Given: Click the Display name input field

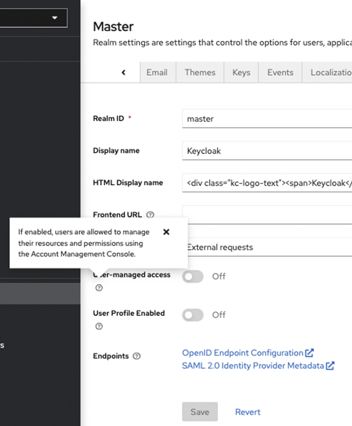Looking at the screenshot, I should point(267,151).
